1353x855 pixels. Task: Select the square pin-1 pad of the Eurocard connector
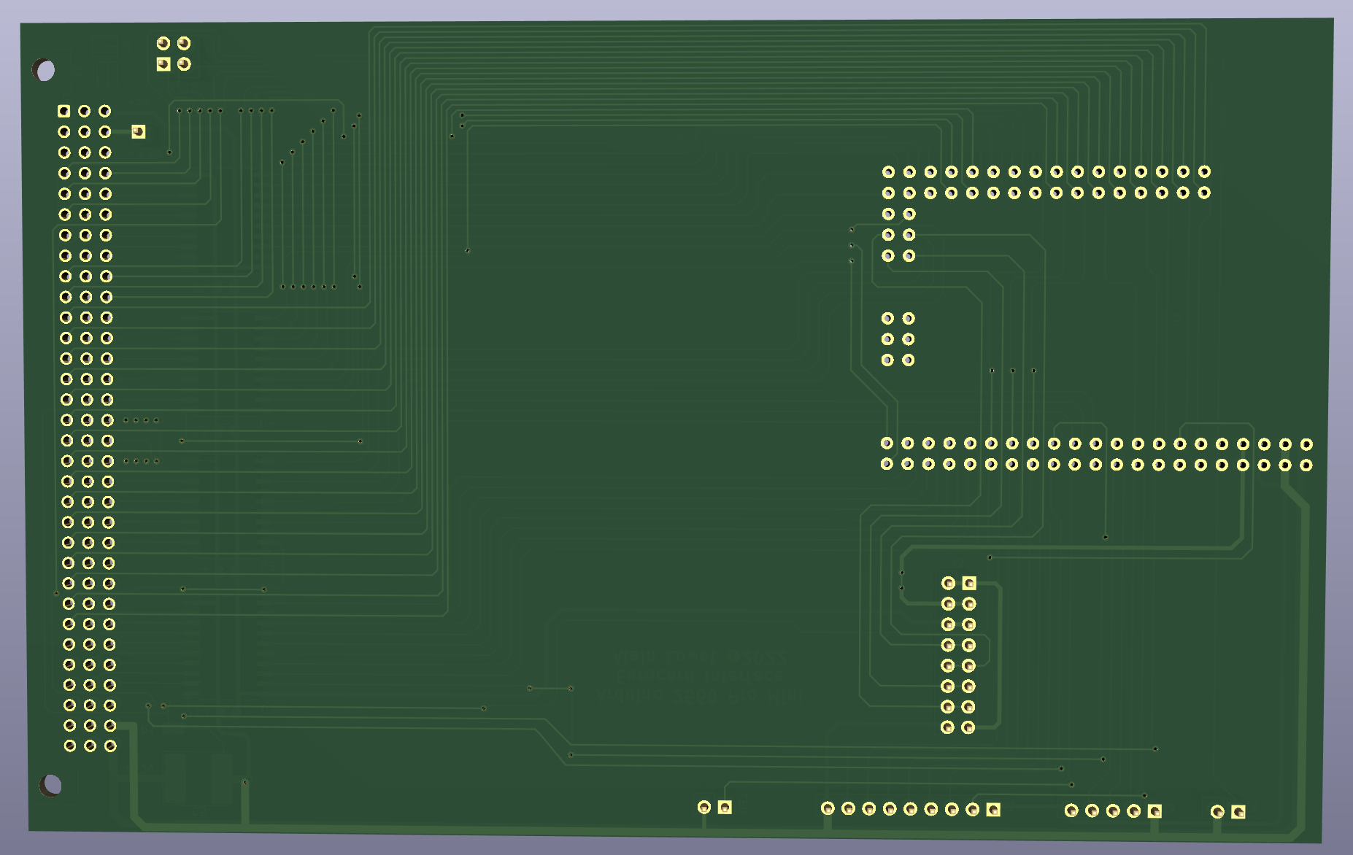coord(63,111)
